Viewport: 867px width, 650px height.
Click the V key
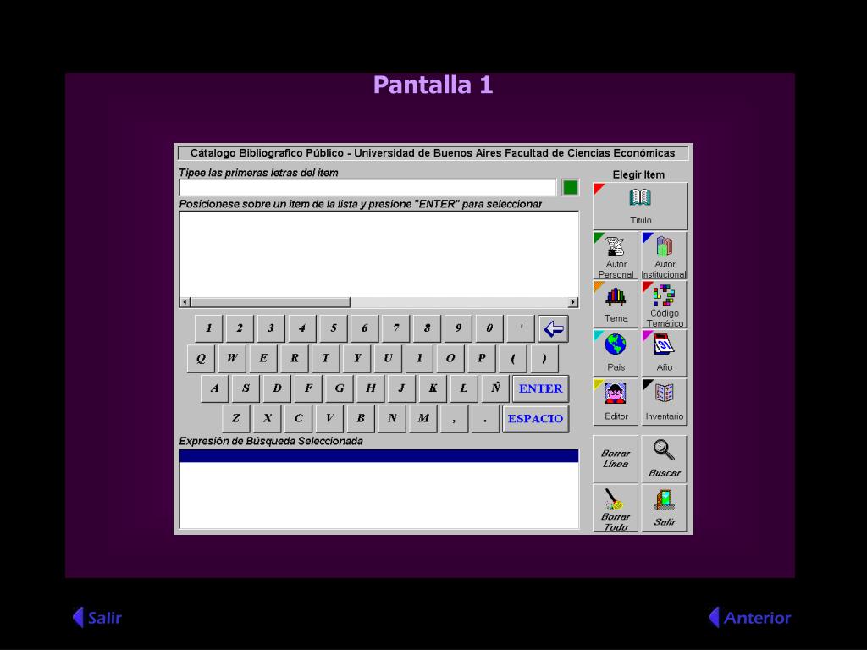[x=329, y=418]
